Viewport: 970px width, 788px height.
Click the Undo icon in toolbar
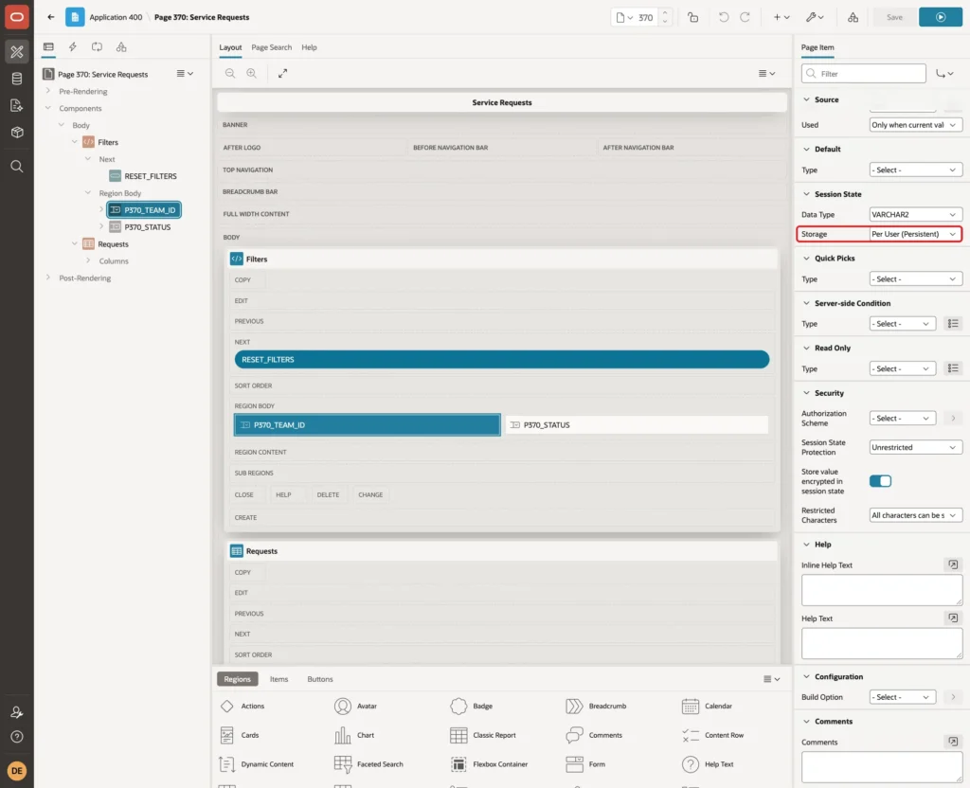click(723, 17)
